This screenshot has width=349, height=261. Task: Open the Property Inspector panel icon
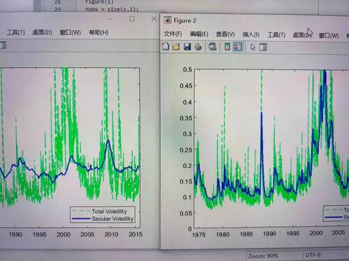[x=263, y=47]
